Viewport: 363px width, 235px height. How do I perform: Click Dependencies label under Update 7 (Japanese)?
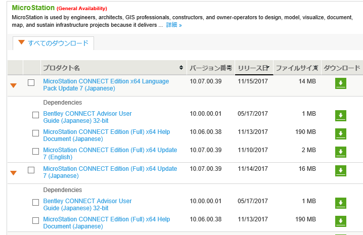coord(63,190)
